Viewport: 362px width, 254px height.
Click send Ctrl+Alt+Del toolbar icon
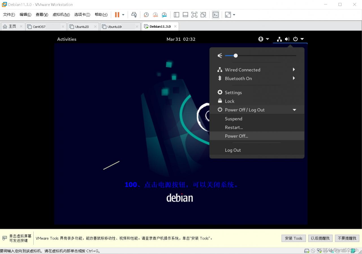click(134, 15)
